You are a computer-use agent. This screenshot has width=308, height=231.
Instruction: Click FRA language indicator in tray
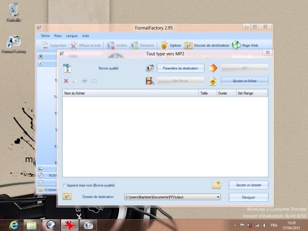coord(274,225)
